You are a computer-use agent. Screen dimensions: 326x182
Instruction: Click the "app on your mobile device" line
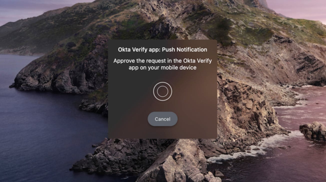coord(163,67)
